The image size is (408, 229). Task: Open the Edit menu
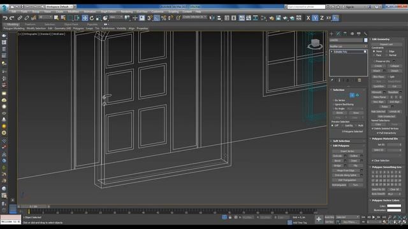point(14,11)
